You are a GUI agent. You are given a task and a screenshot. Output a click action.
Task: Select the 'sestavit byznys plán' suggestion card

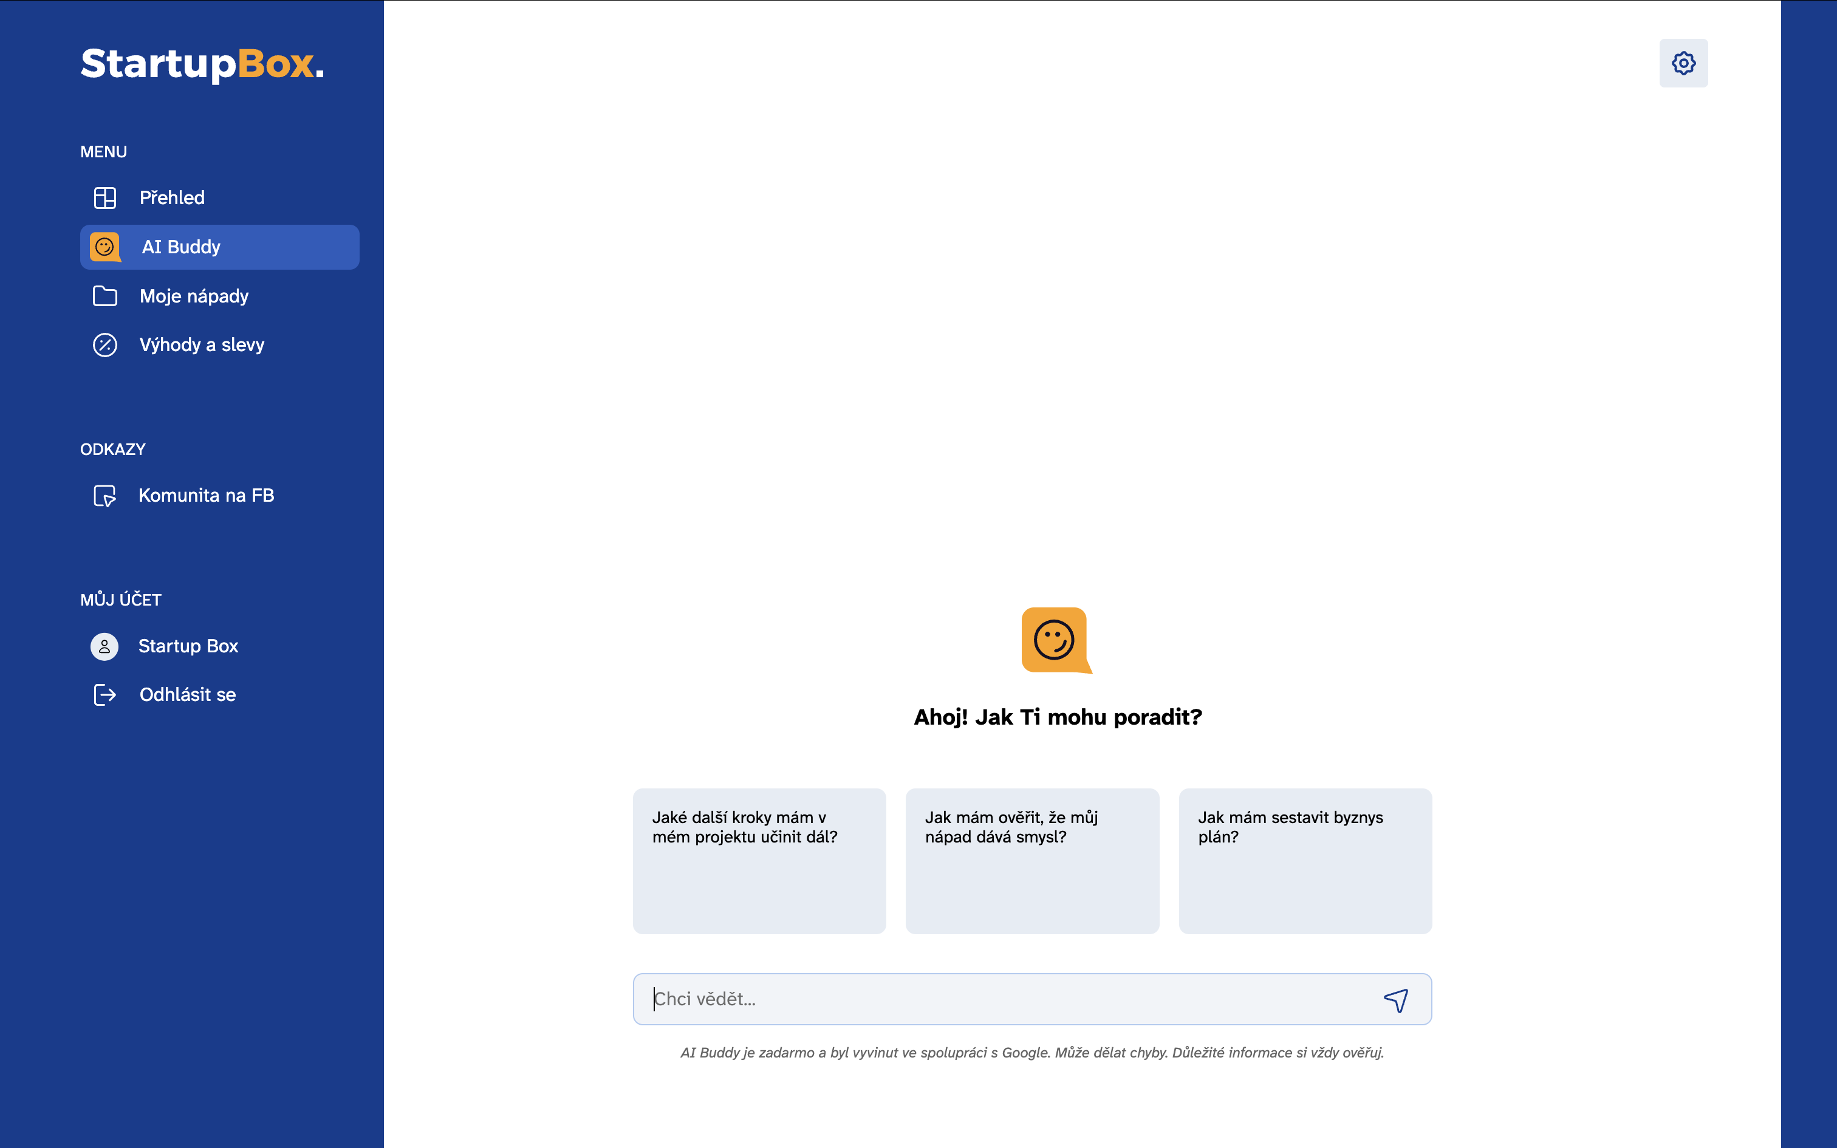click(x=1305, y=860)
